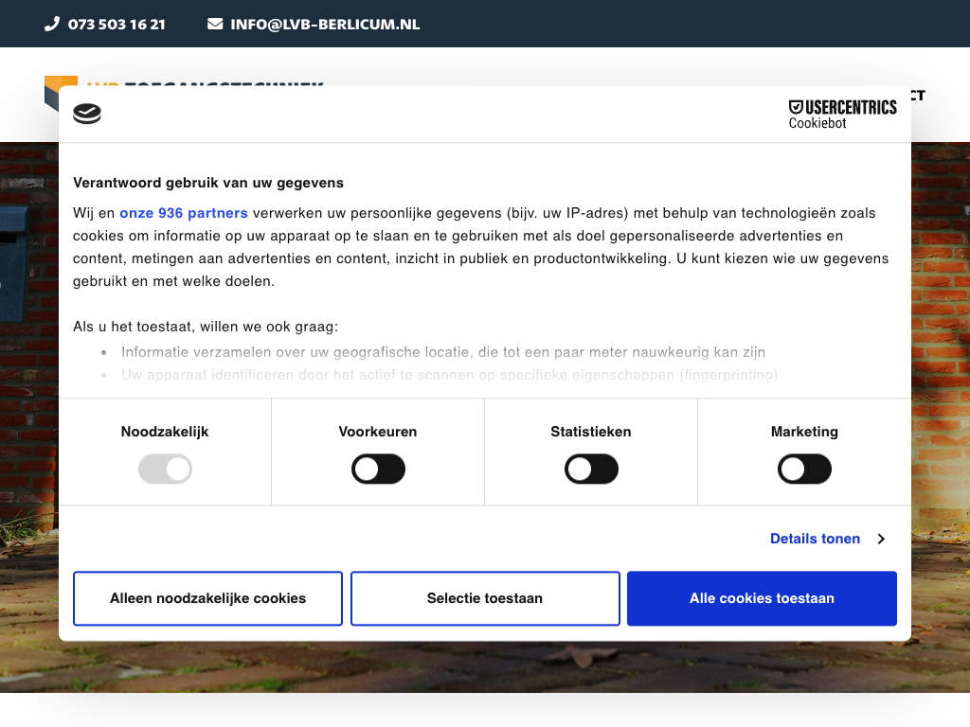Enable the Voorkeuren cookie switch
The image size is (970, 727).
[378, 469]
